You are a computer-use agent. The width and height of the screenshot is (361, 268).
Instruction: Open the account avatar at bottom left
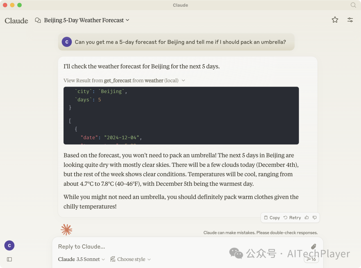pyautogui.click(x=9, y=245)
